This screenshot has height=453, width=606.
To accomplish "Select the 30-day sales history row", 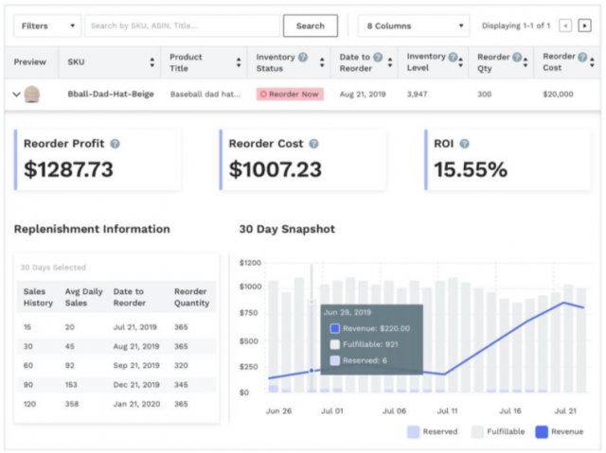I will tap(116, 346).
